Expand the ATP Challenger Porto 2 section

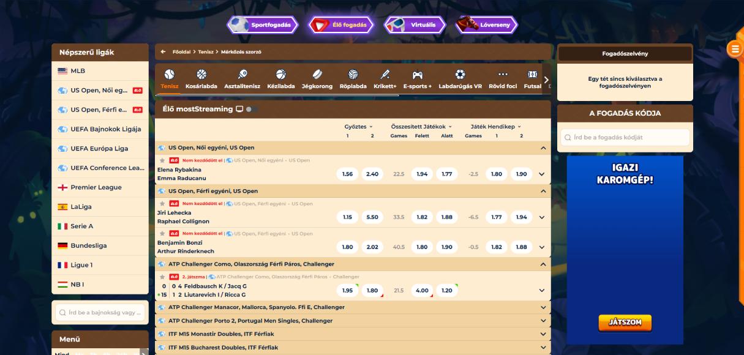543,321
